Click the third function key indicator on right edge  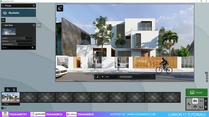pyautogui.click(x=207, y=78)
